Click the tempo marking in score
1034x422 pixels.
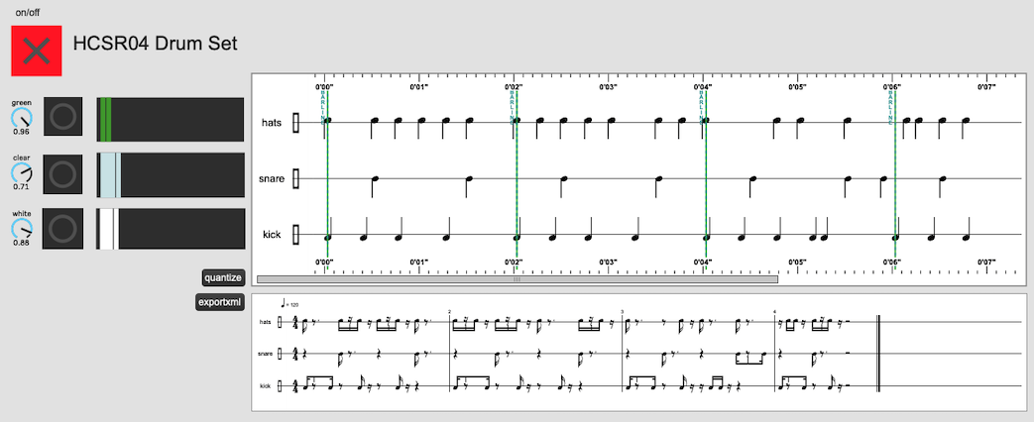click(290, 304)
